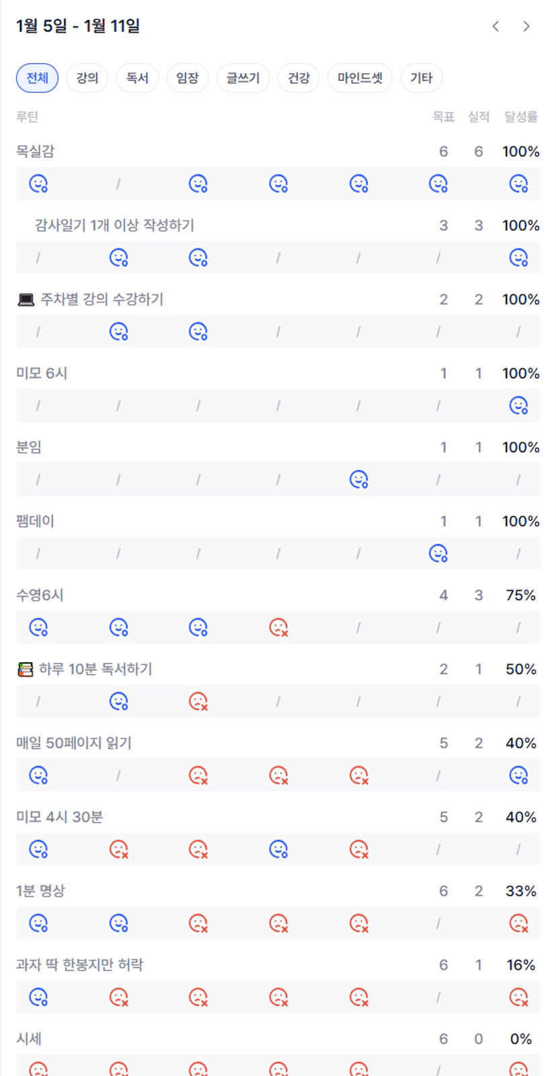Switch to the 독서 category tab
The height and width of the screenshot is (1076, 556).
pos(137,78)
